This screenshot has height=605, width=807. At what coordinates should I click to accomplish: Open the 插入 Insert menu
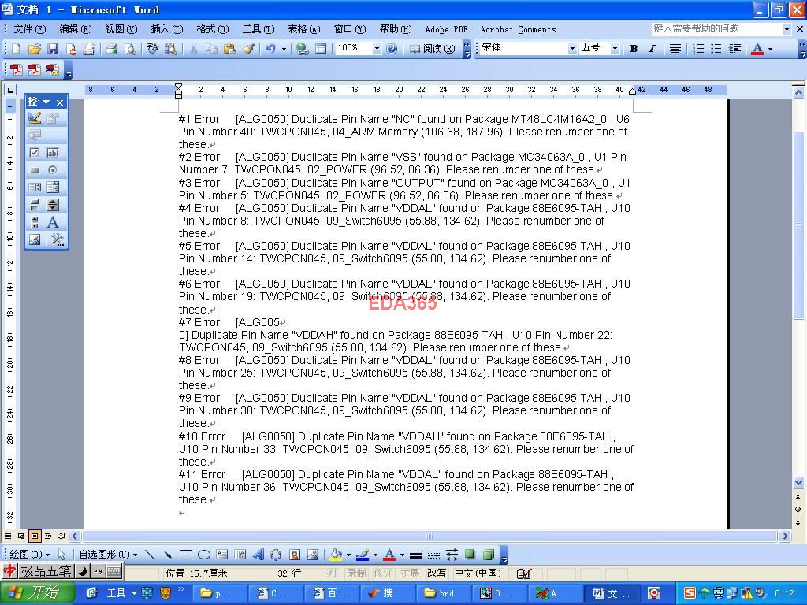click(x=167, y=29)
